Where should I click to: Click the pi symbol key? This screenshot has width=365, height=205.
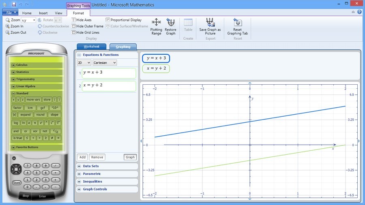[x=35, y=123]
